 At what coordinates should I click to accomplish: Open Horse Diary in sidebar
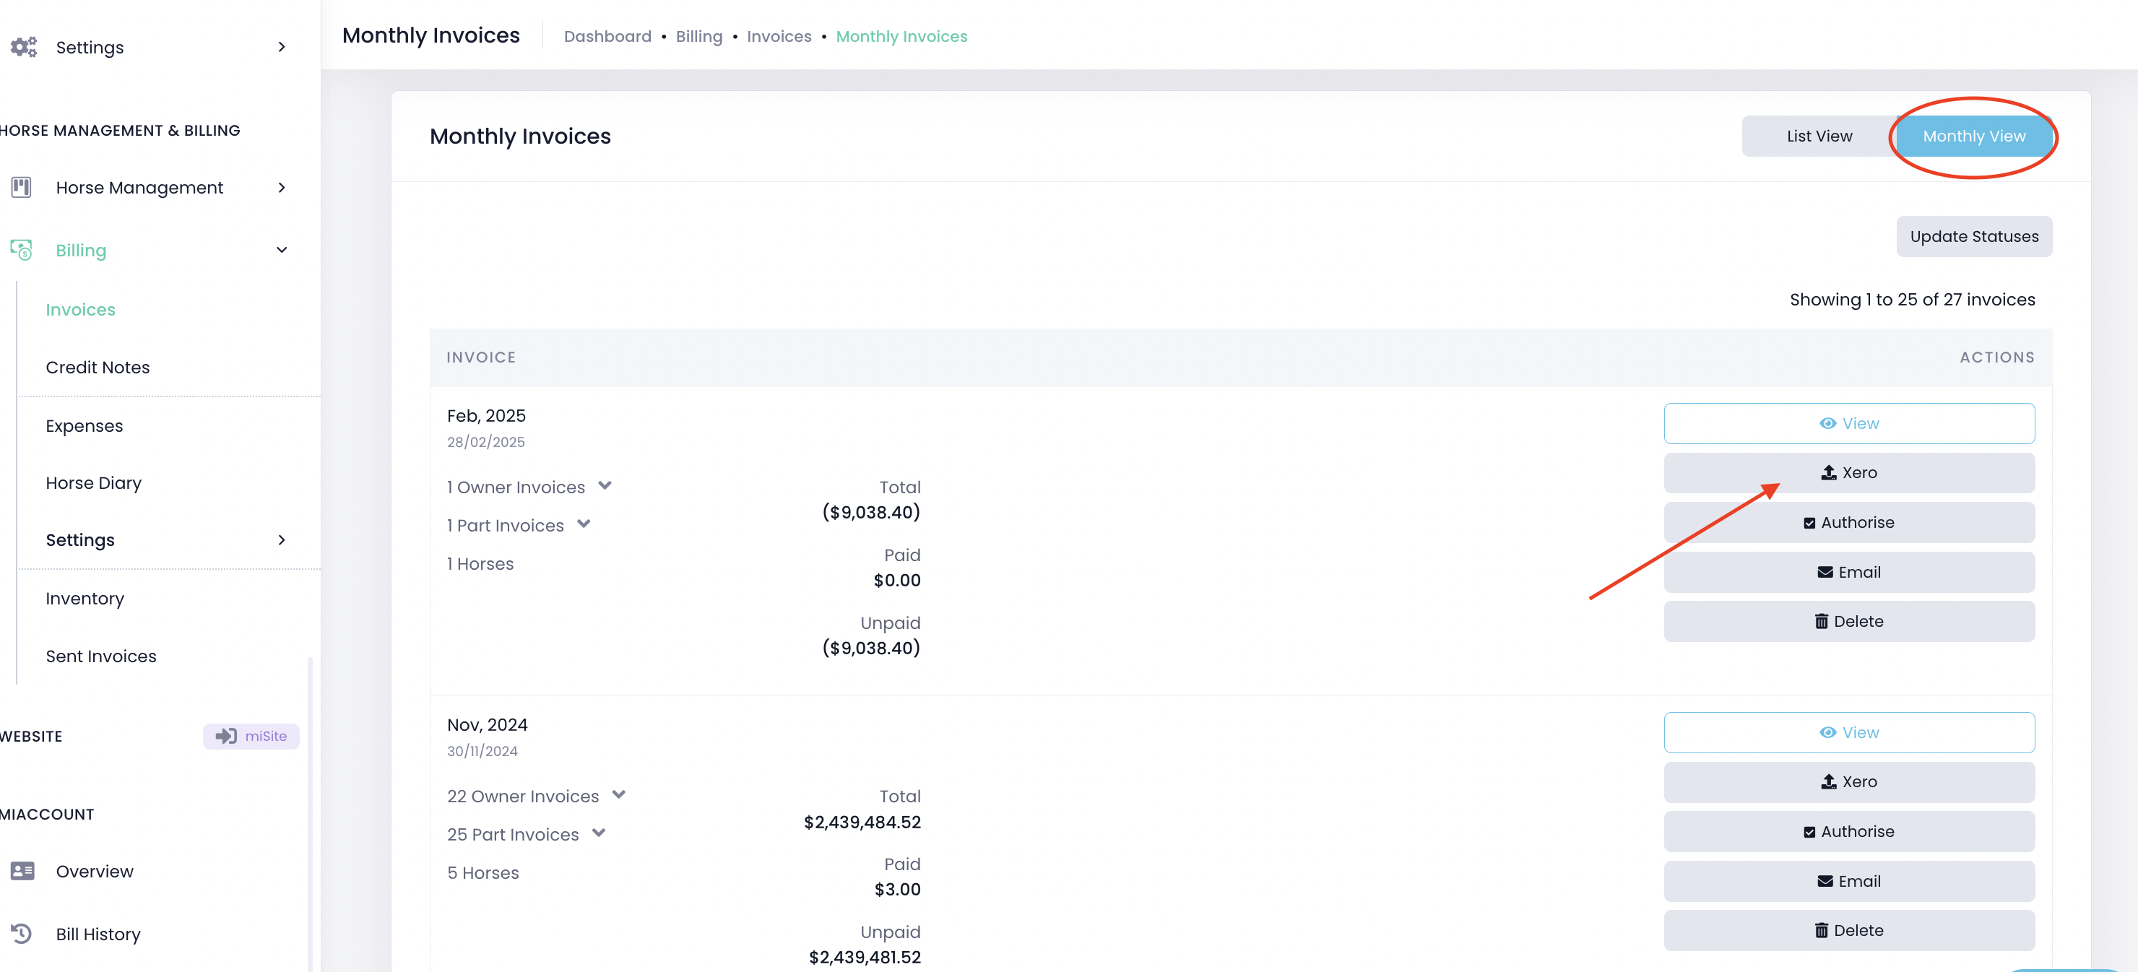(94, 482)
